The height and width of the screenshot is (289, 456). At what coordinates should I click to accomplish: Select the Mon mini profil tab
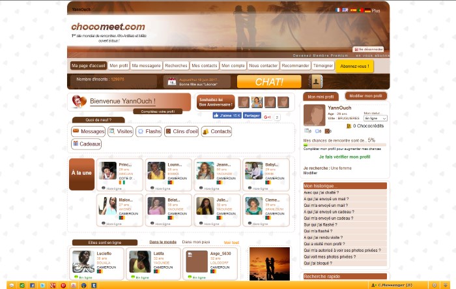click(x=321, y=97)
